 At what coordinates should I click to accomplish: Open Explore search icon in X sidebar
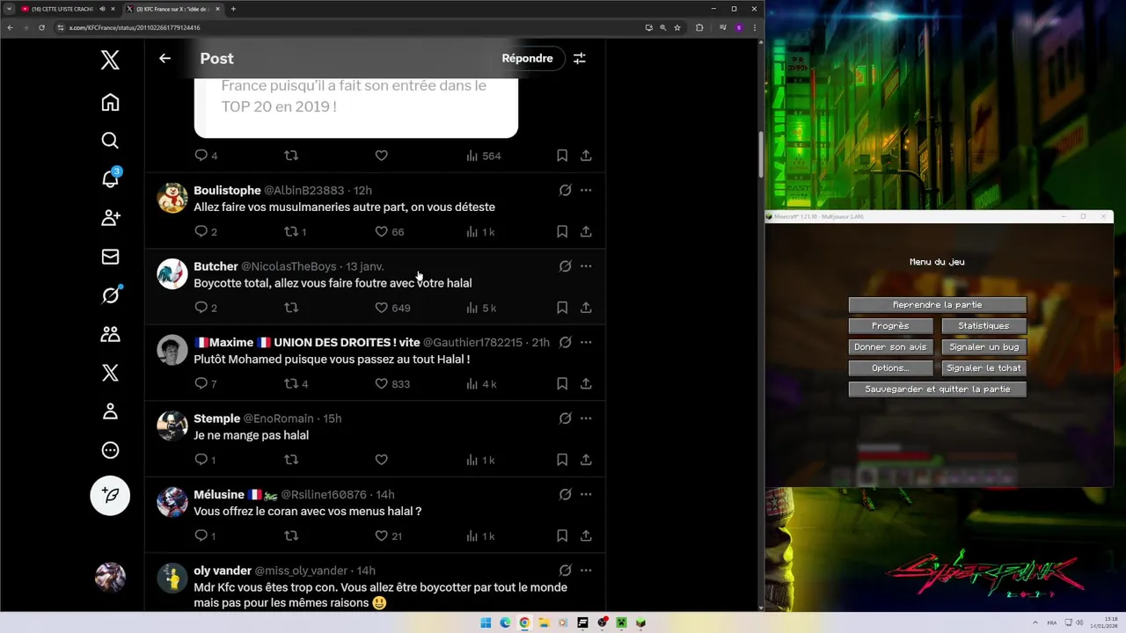pyautogui.click(x=110, y=141)
